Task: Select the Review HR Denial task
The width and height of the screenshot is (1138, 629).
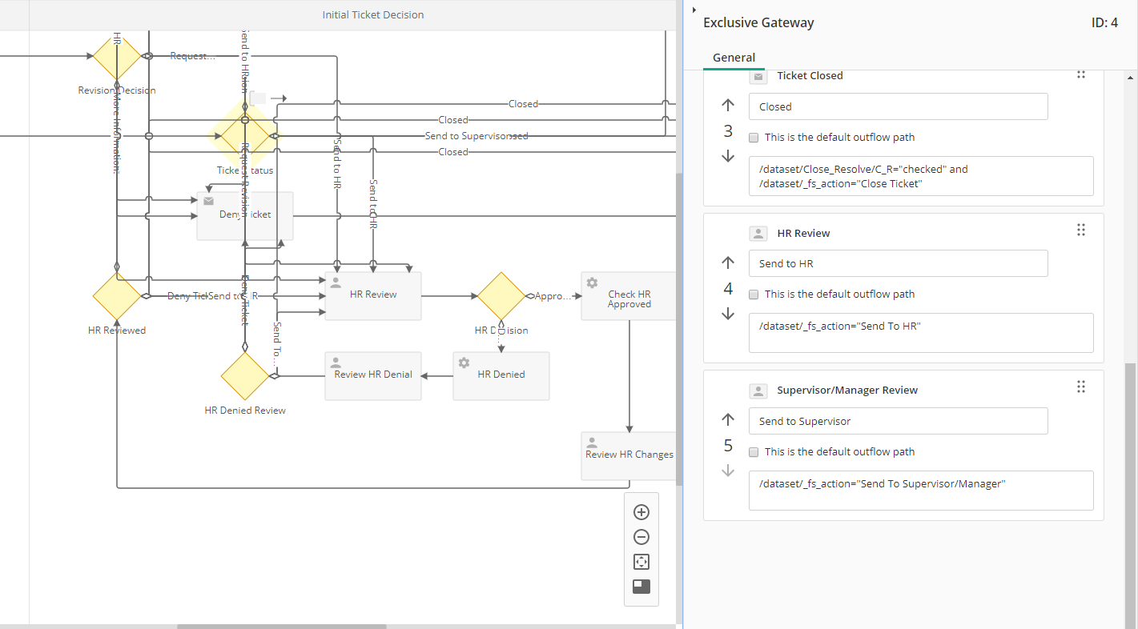Action: [372, 375]
